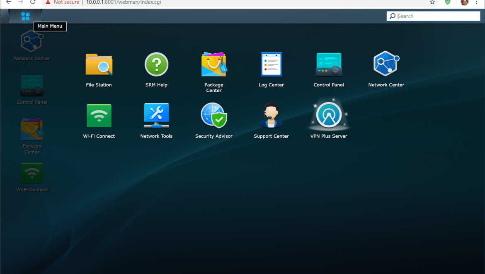This screenshot has width=485, height=274.
Task: Open the browser profile avatar
Action: pyautogui.click(x=464, y=2)
